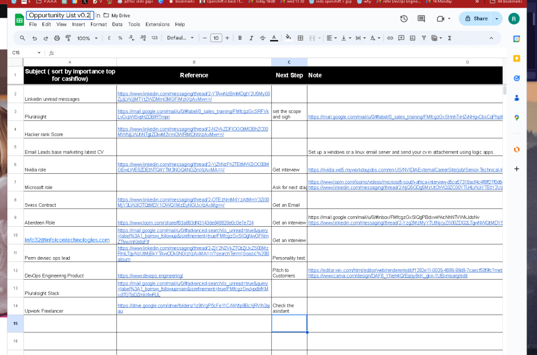
Task: Open the Format menu
Action: tap(99, 25)
